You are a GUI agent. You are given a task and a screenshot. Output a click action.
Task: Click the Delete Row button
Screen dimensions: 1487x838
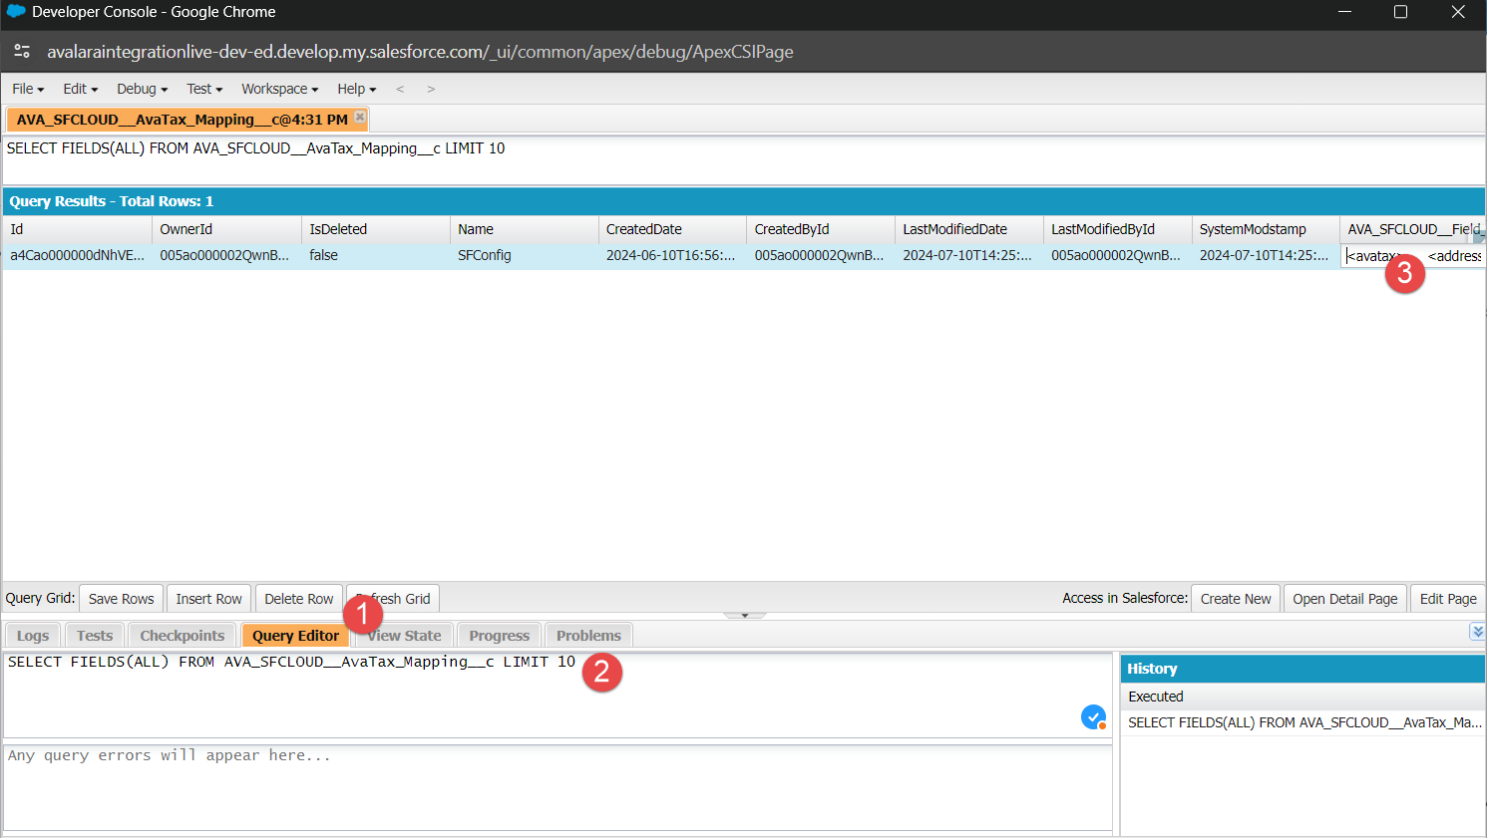pos(299,599)
